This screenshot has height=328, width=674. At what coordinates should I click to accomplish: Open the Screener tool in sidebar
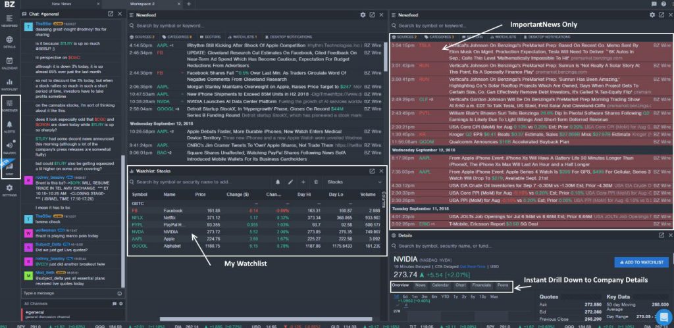(x=9, y=103)
